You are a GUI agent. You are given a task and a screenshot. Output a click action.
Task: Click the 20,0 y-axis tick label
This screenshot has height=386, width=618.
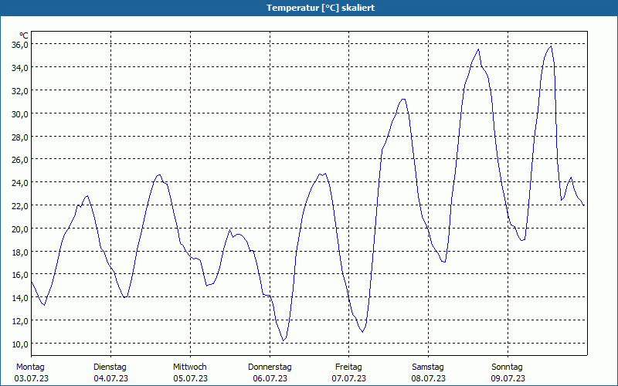click(19, 229)
